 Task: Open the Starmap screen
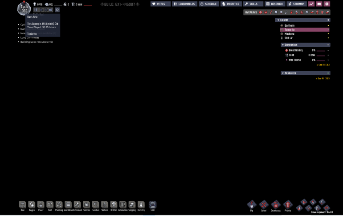pyautogui.click(x=297, y=4)
